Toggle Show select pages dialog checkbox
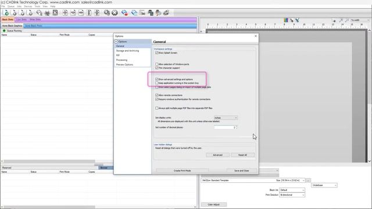Viewport: 372px width, 209px height. pyautogui.click(x=157, y=87)
